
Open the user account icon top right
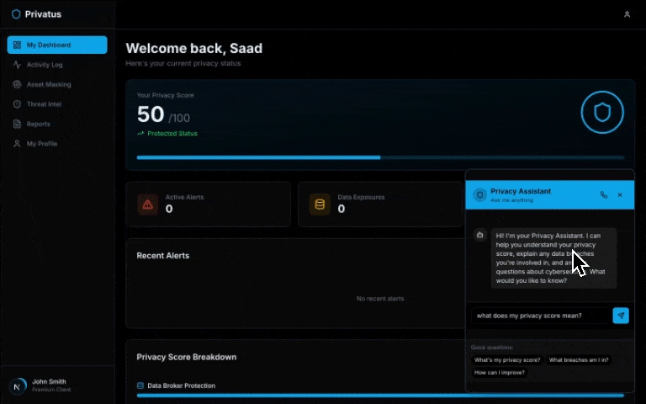627,14
